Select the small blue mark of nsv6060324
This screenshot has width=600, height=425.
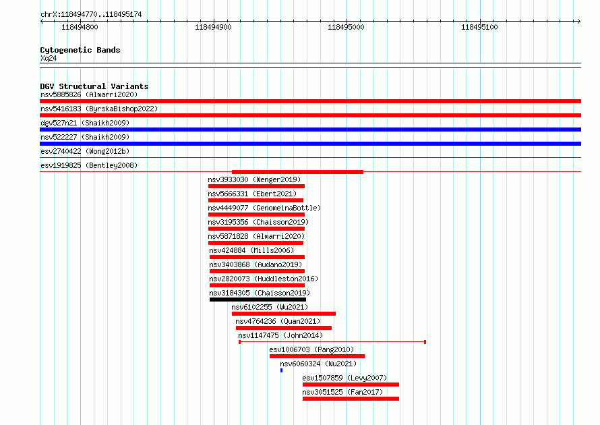(281, 370)
